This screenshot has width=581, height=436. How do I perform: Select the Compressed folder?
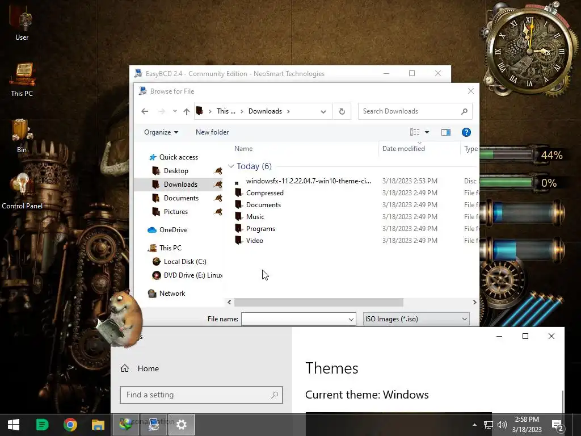coord(264,193)
